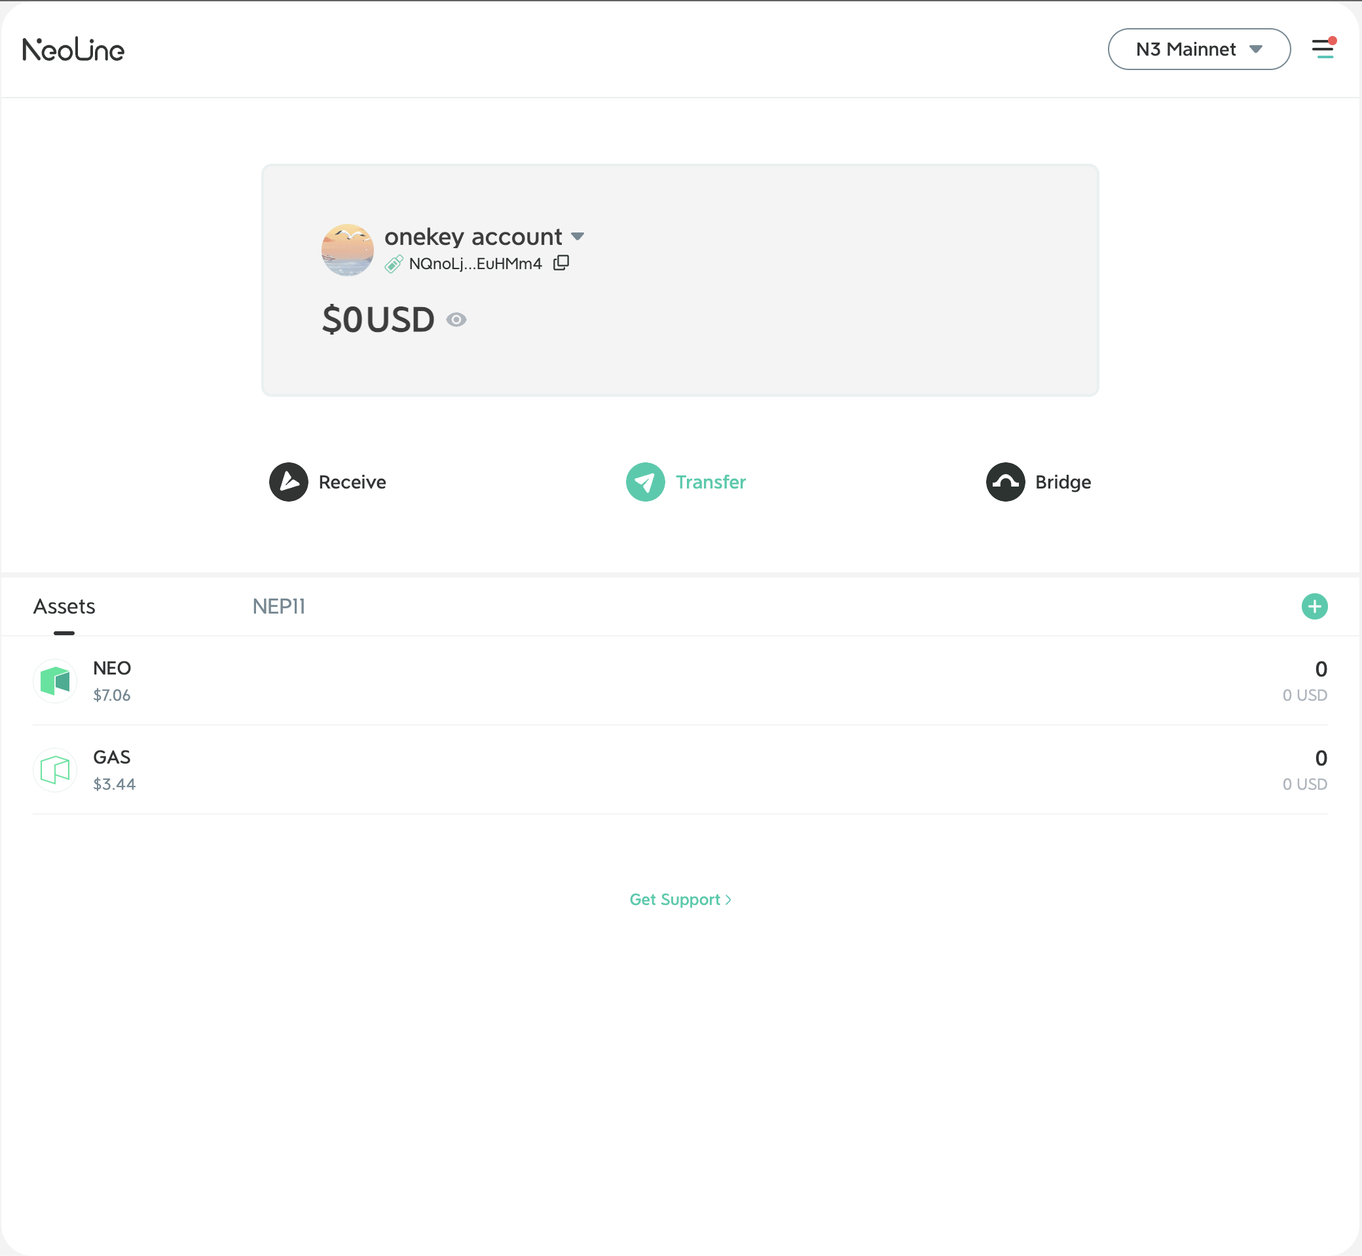This screenshot has height=1256, width=1362.
Task: Click the NeoLine logo
Action: pyautogui.click(x=73, y=50)
